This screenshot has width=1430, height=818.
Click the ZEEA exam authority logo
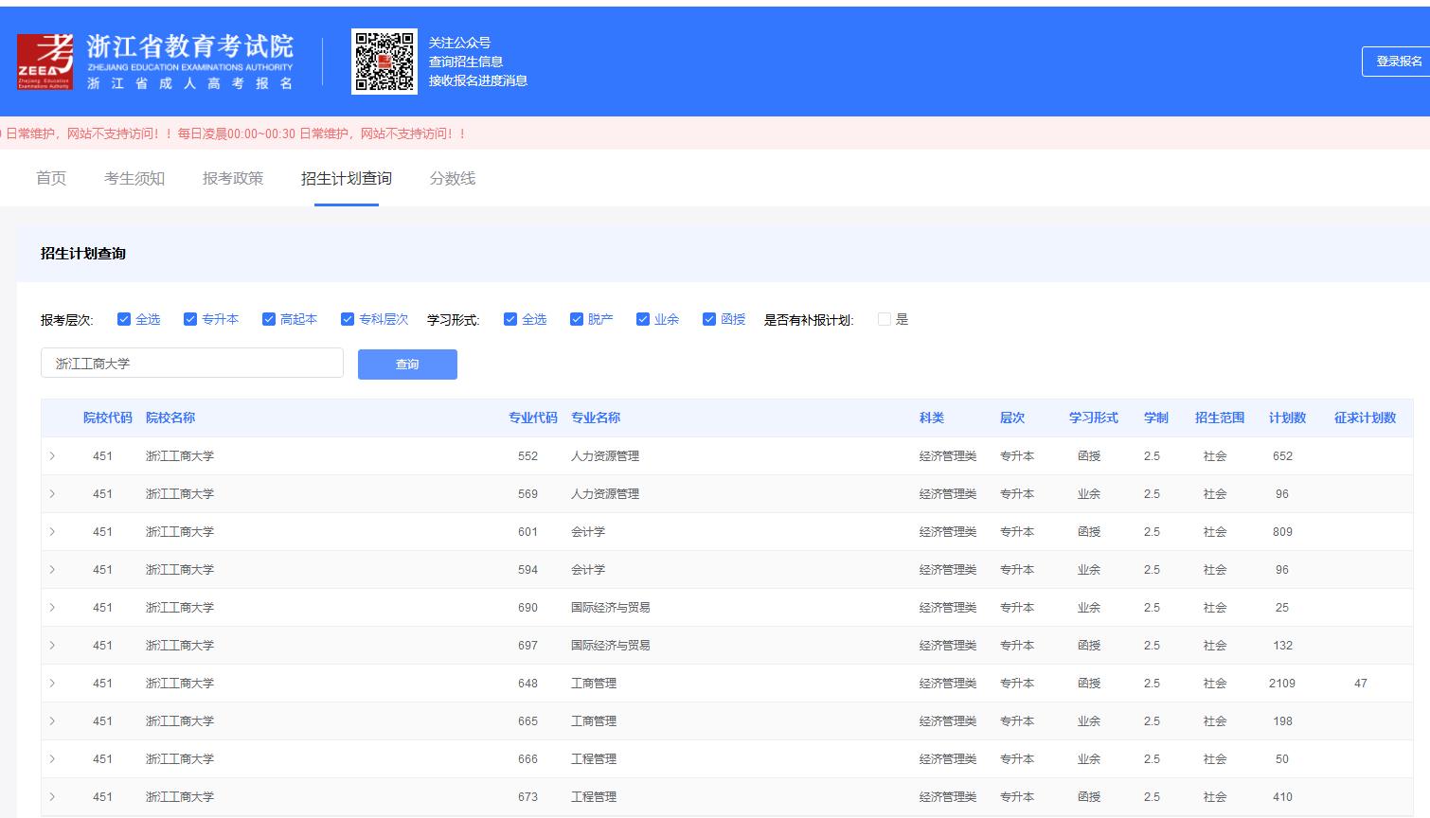(45, 62)
